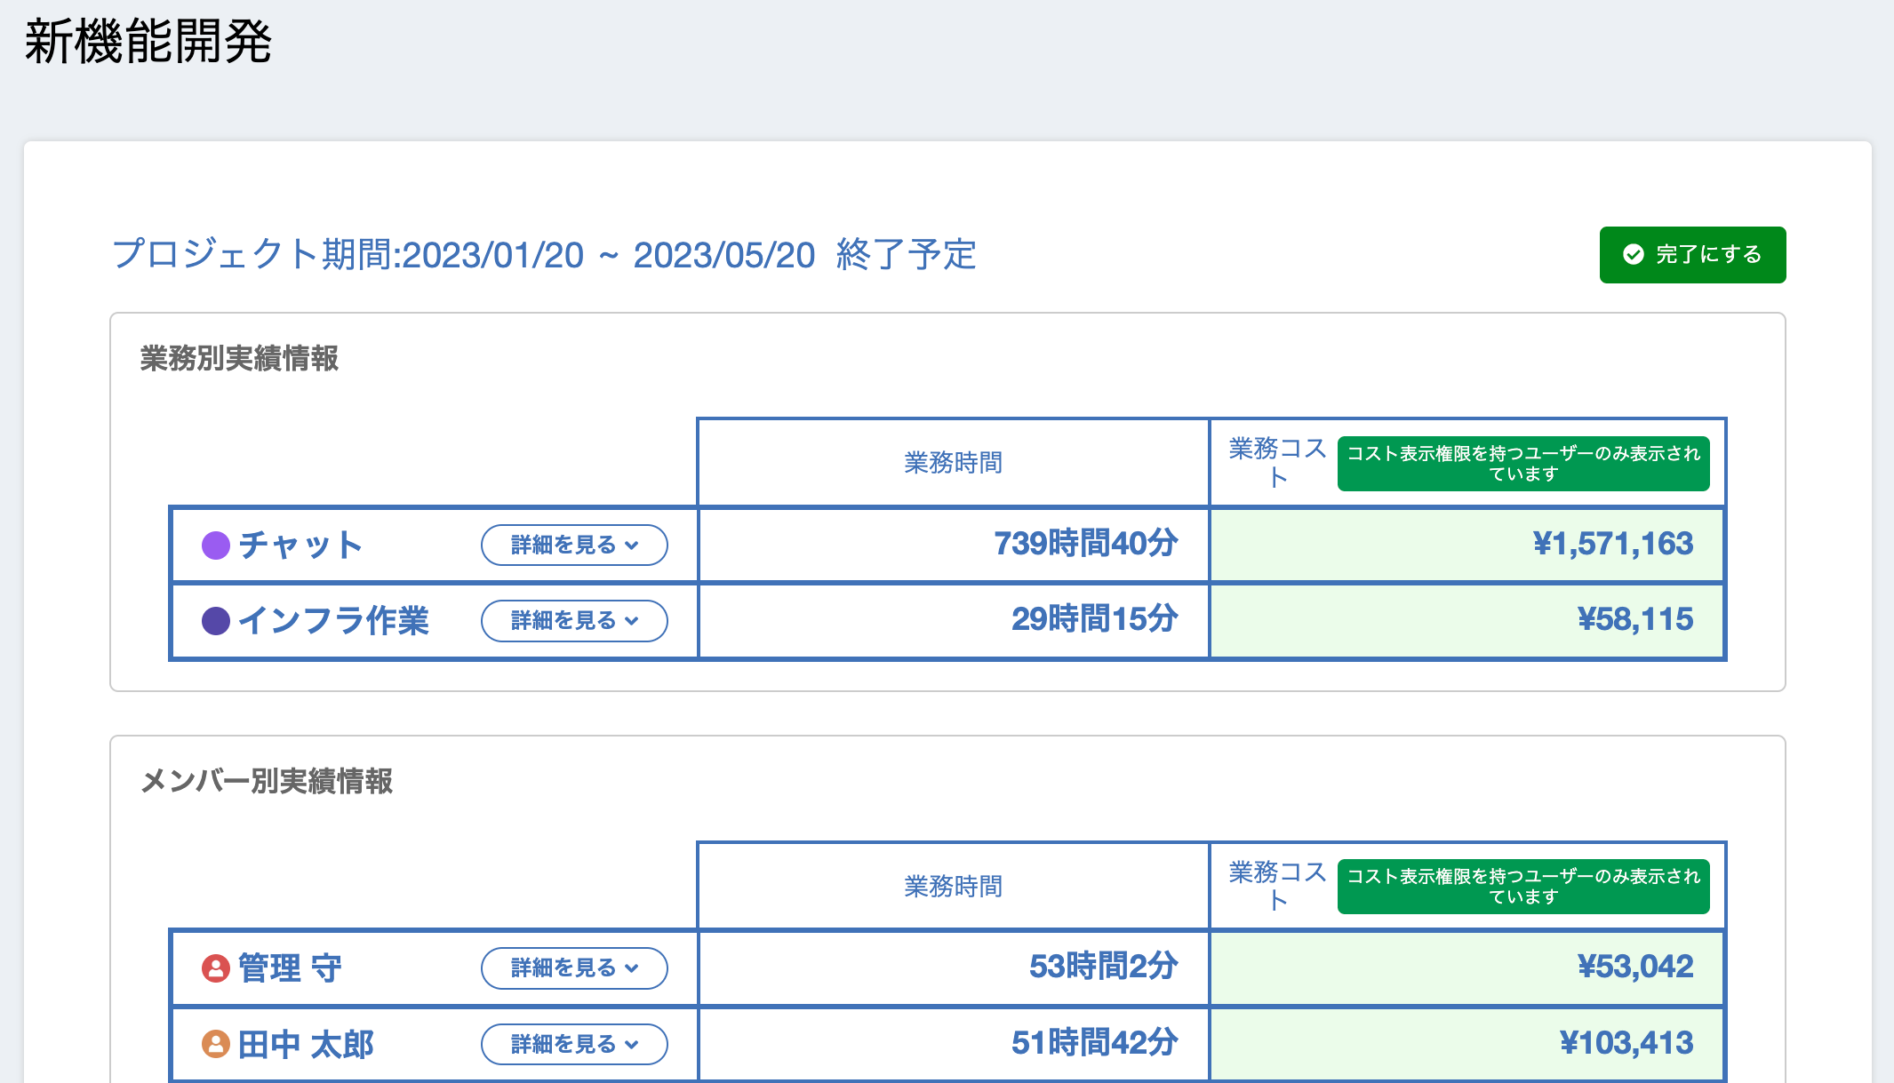This screenshot has height=1083, width=1894.
Task: Click the dark purple インフラ作業 color dot
Action: tap(216, 620)
